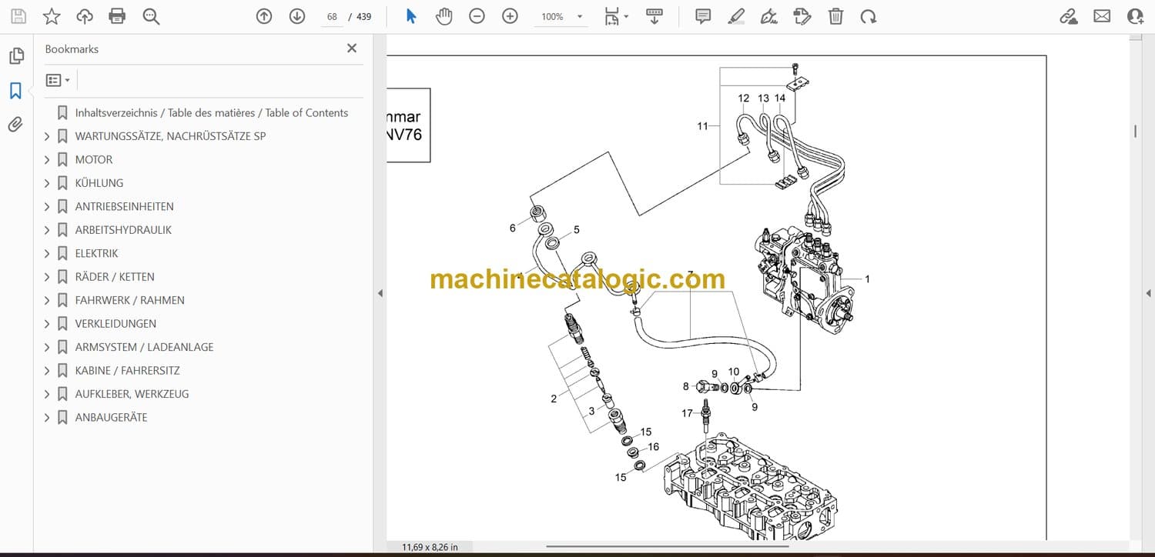This screenshot has height=557, width=1155.
Task: Bookmark file with the star icon
Action: 52,16
